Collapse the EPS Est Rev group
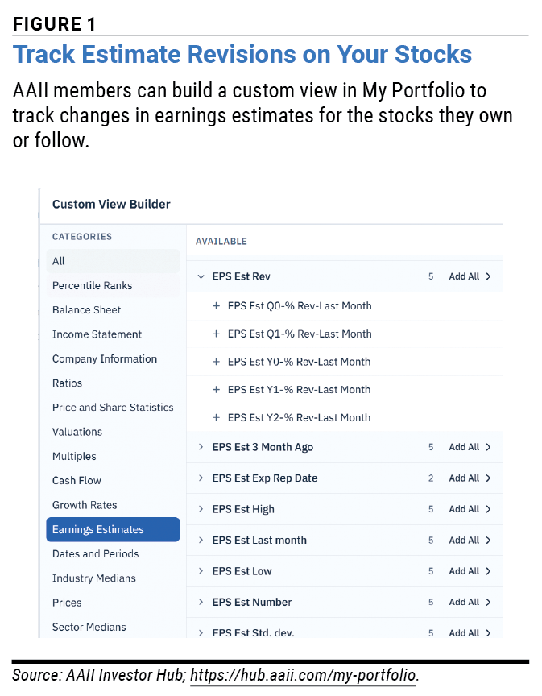The image size is (542, 696). pyautogui.click(x=201, y=276)
